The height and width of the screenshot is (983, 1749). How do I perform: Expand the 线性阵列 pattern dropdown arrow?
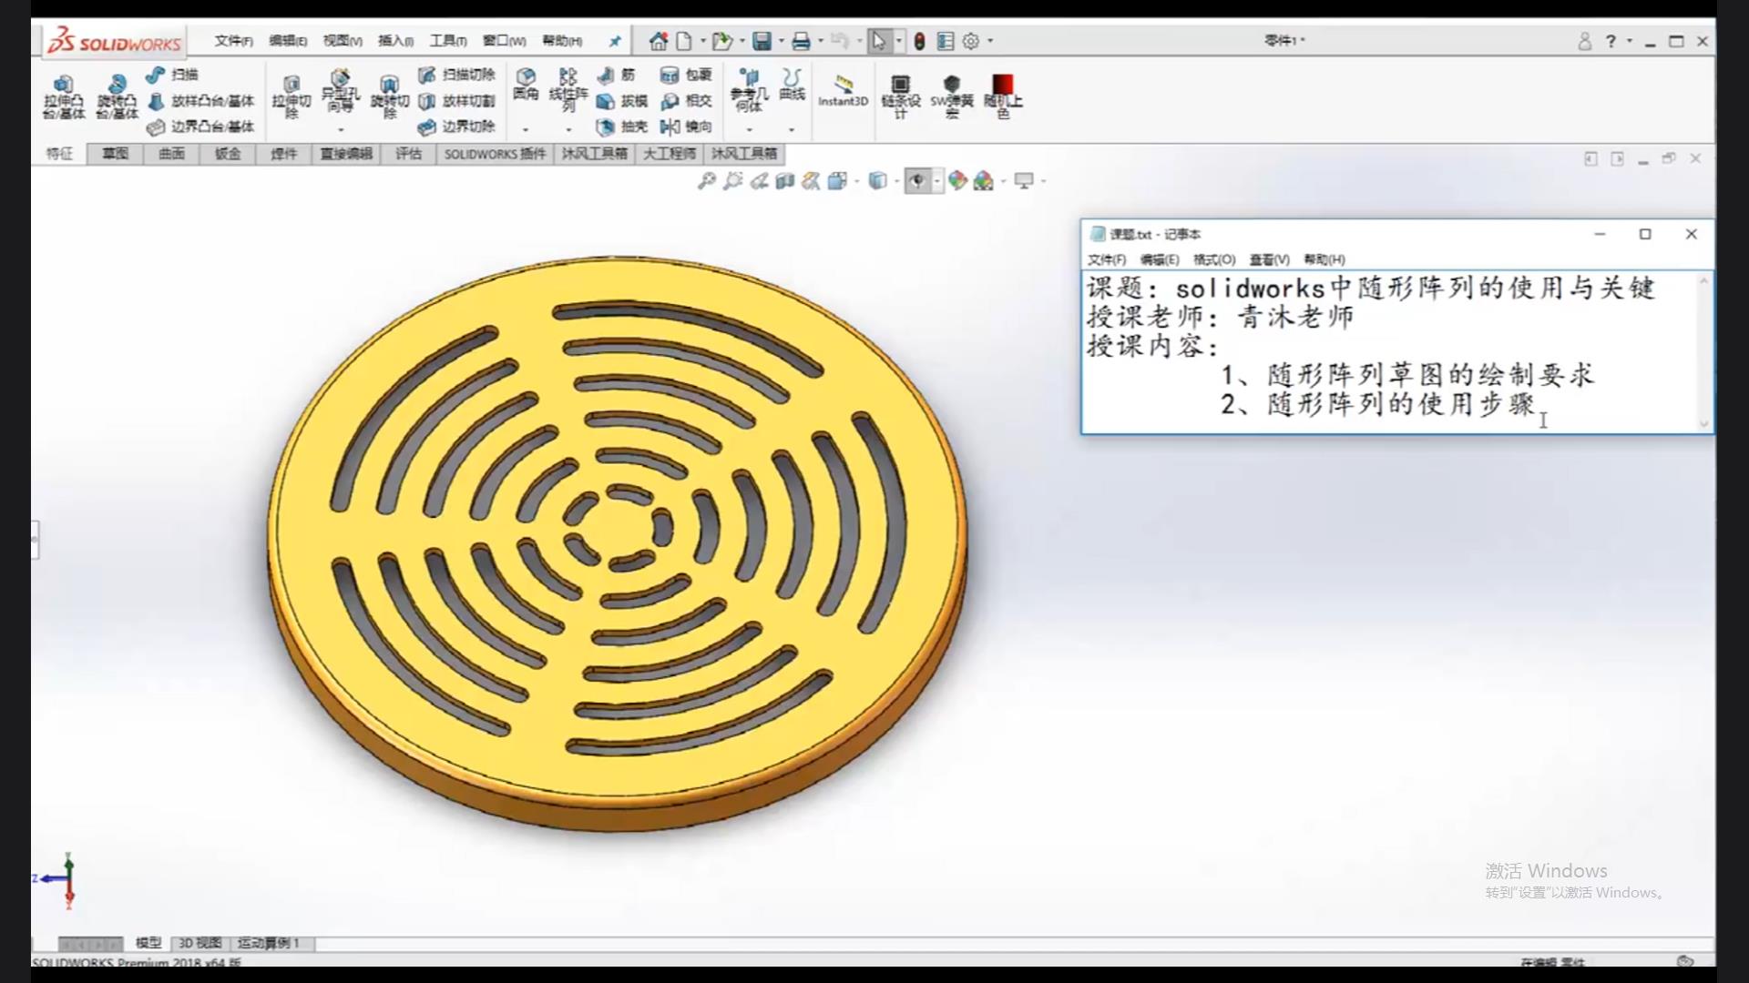(568, 130)
